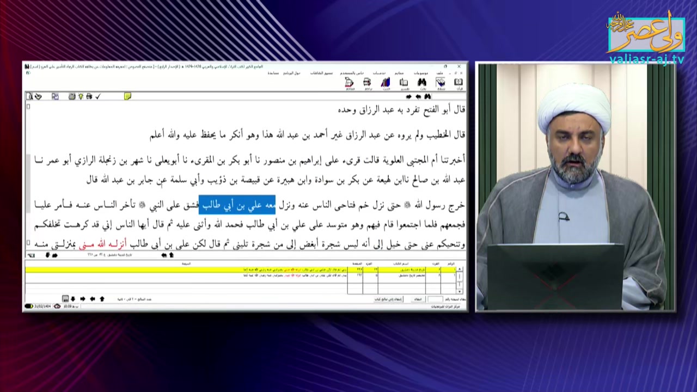The width and height of the screenshot is (697, 392).
Task: Go to previous page with the left arrow above the text
Action: point(418,96)
